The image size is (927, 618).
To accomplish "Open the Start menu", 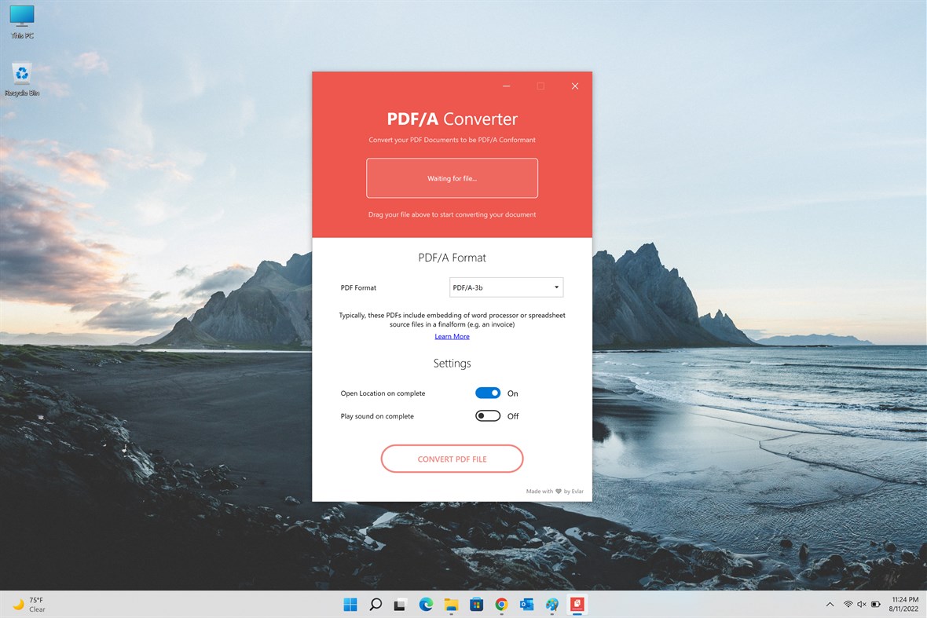I will click(x=350, y=605).
